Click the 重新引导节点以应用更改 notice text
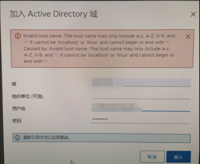 pyautogui.click(x=47, y=138)
